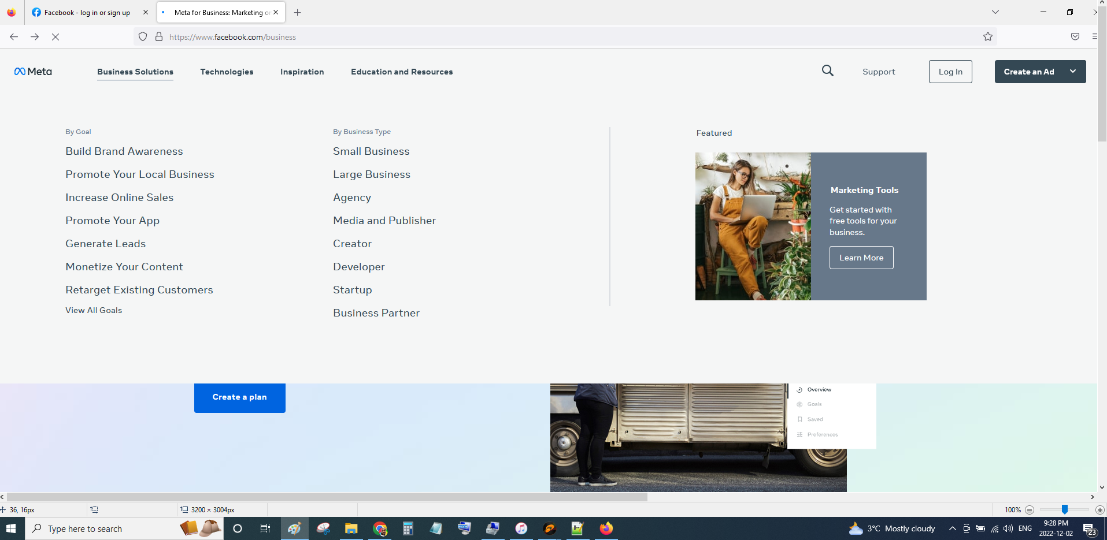Open the list all tabs chevron
This screenshot has width=1107, height=540.
(995, 12)
